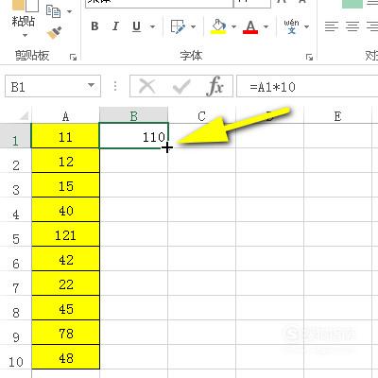Click the wén phonetic guide icon

pos(291,26)
